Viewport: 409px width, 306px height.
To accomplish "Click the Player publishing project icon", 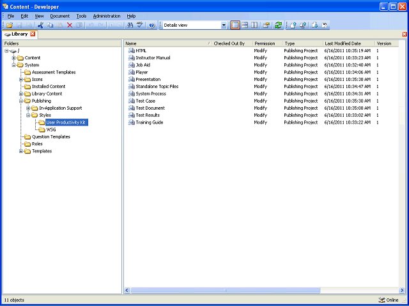I will (x=131, y=72).
